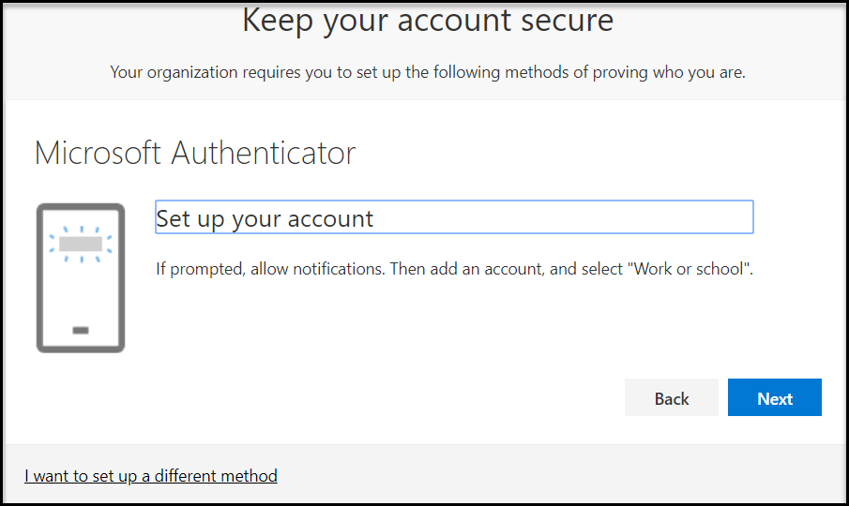Select the 'Microsoft Authenticator' section heading
849x506 pixels.
point(195,153)
